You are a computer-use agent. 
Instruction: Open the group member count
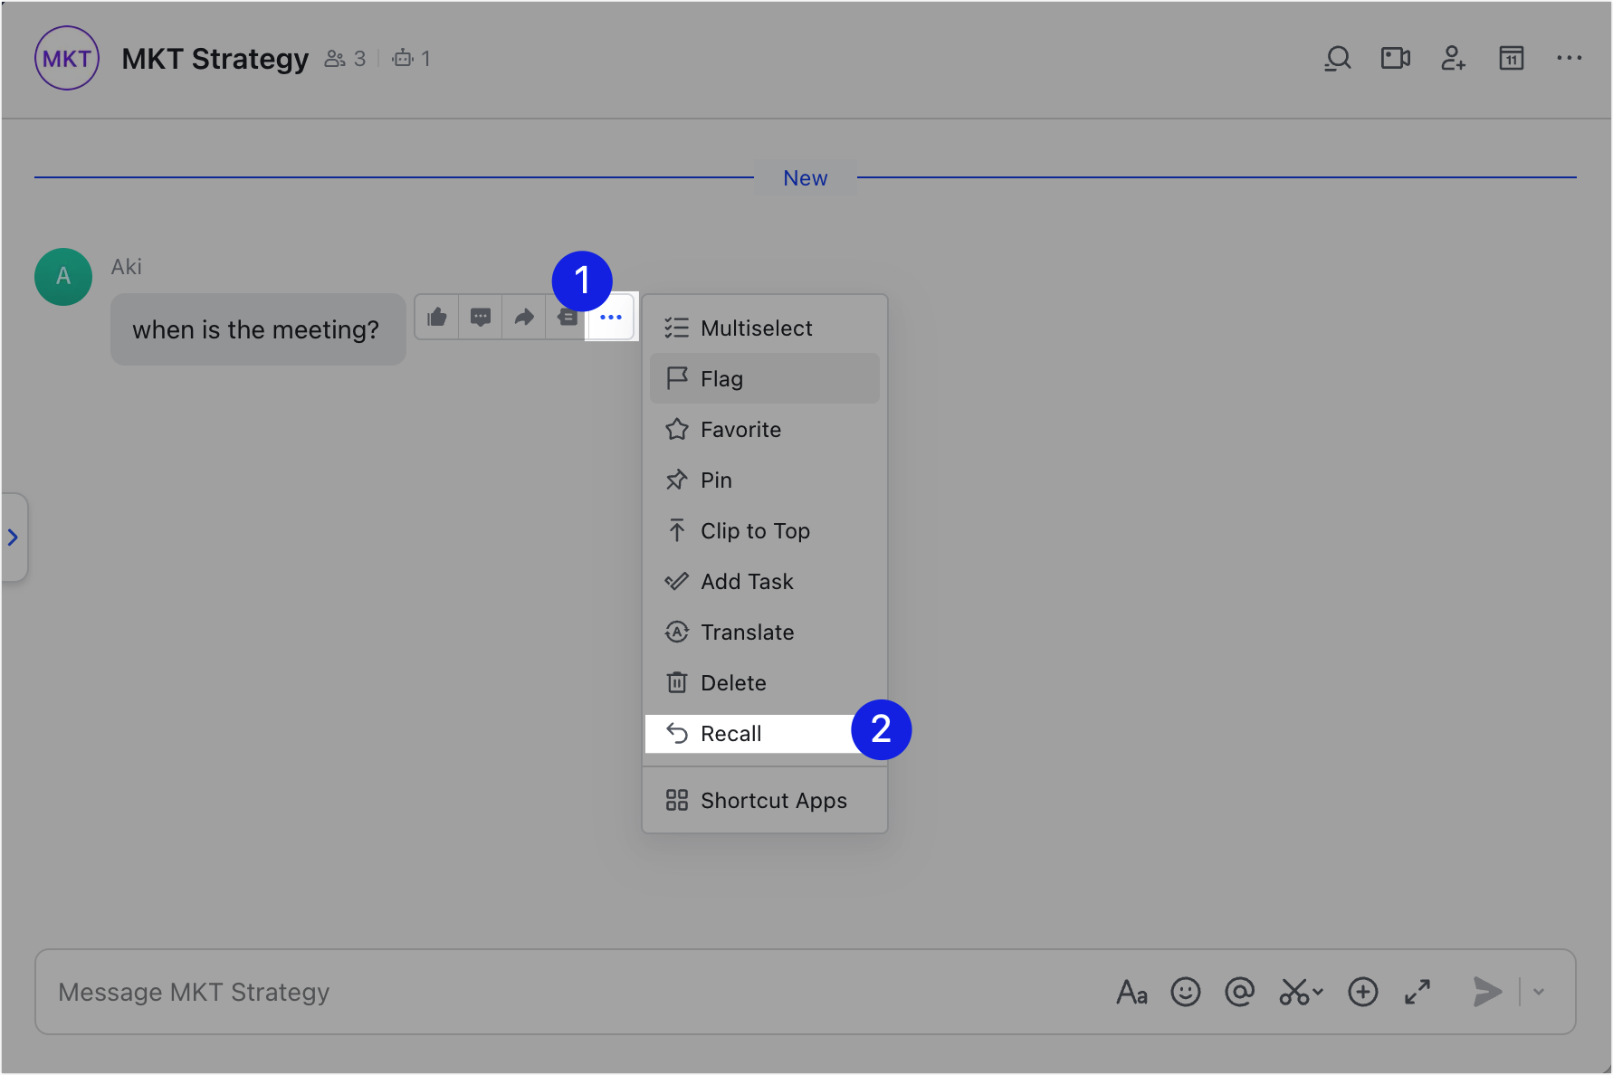coord(346,59)
